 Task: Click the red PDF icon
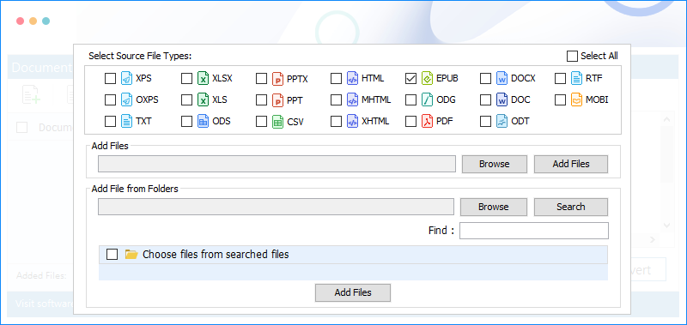427,121
